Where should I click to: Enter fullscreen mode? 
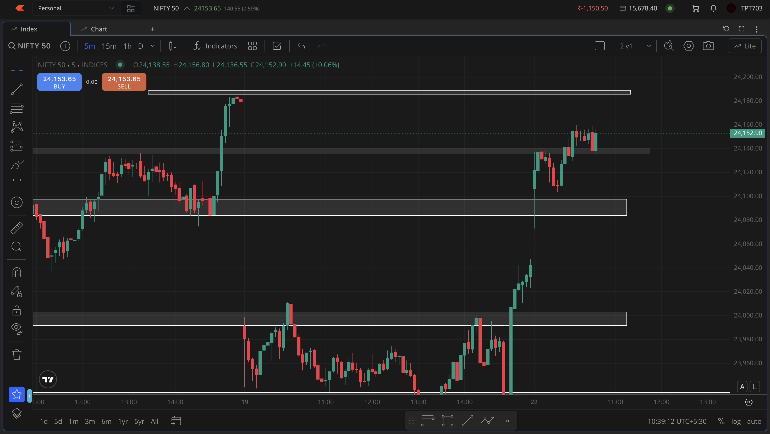coord(742,29)
